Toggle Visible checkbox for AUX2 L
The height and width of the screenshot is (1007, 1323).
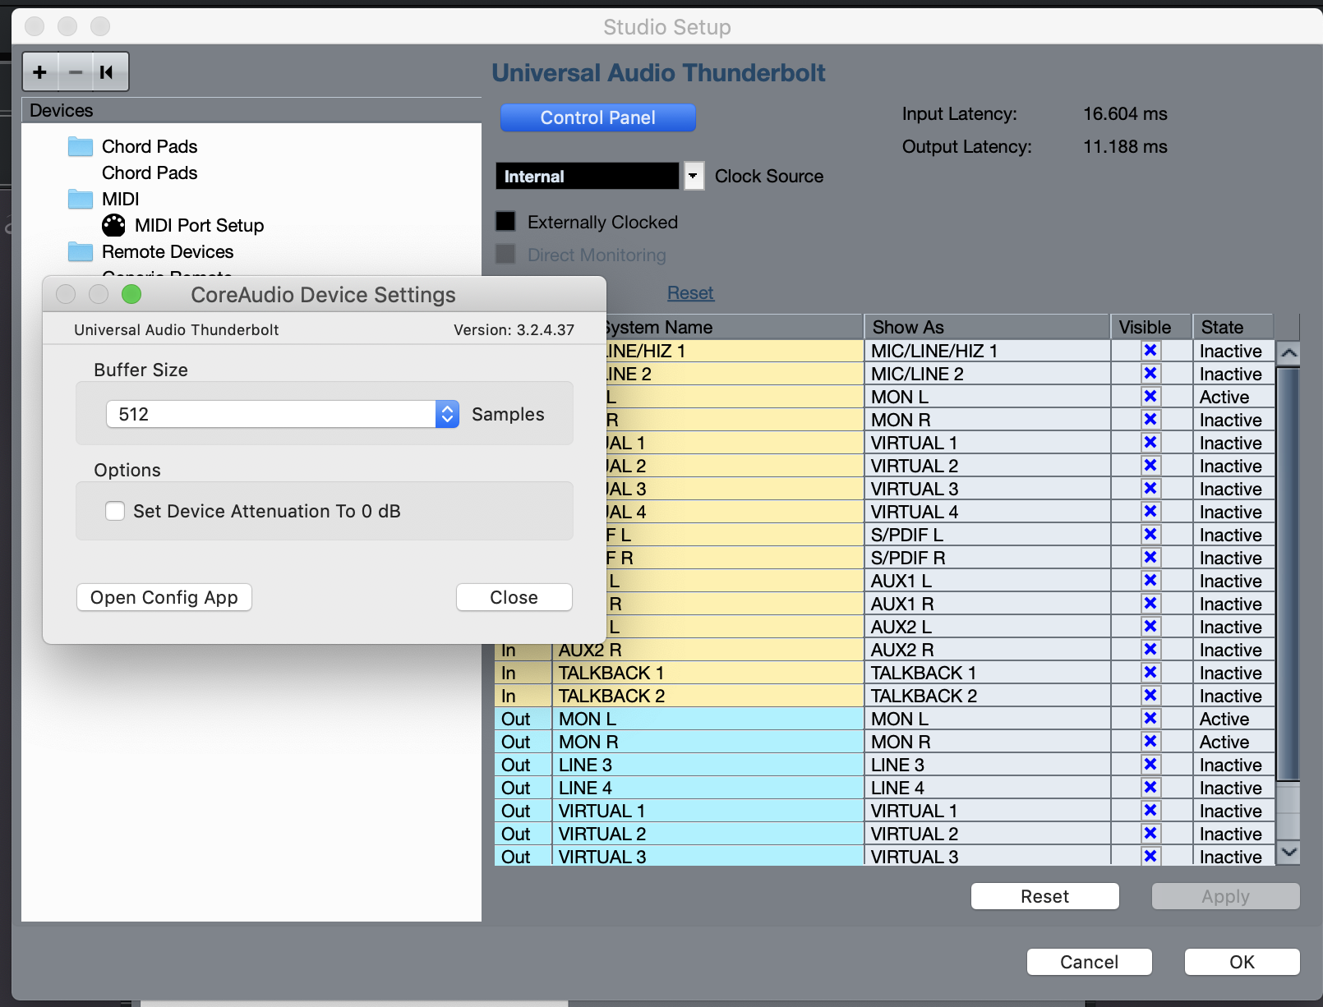pyautogui.click(x=1150, y=627)
